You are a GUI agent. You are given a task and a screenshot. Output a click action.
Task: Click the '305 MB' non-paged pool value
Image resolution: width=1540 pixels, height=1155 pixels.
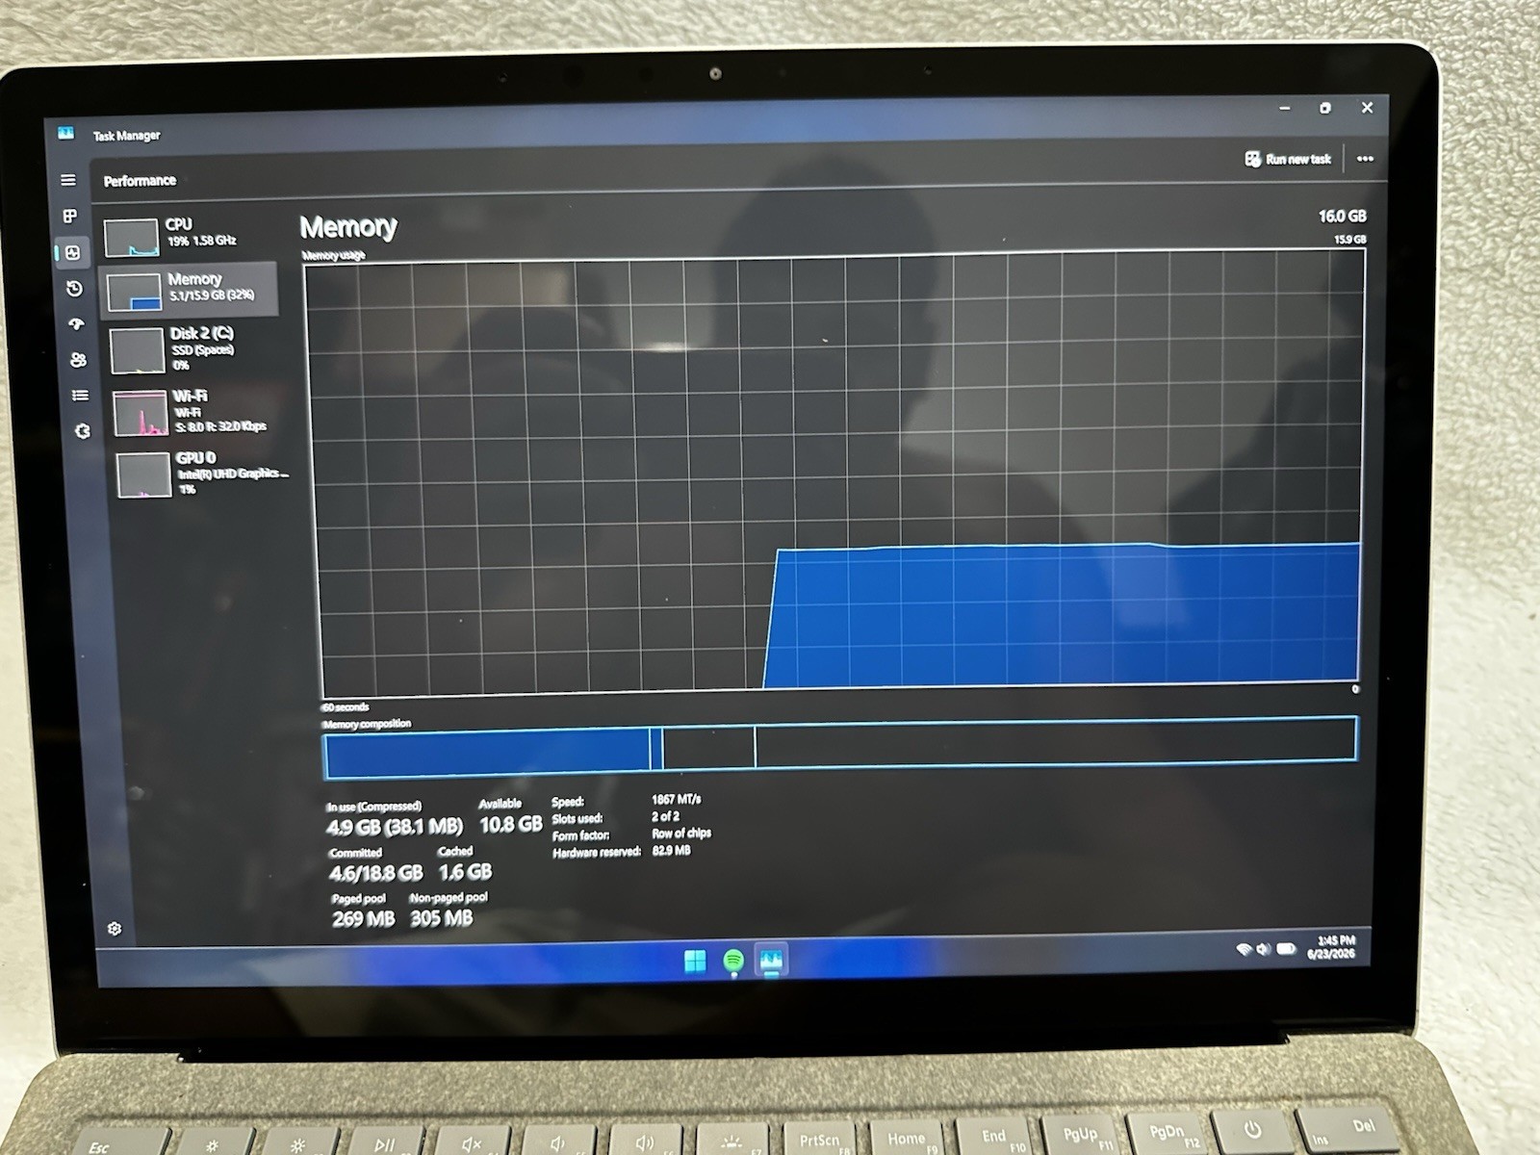(x=441, y=918)
